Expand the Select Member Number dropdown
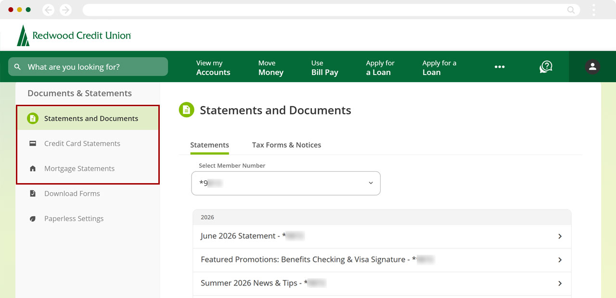Image resolution: width=616 pixels, height=298 pixels. 286,183
